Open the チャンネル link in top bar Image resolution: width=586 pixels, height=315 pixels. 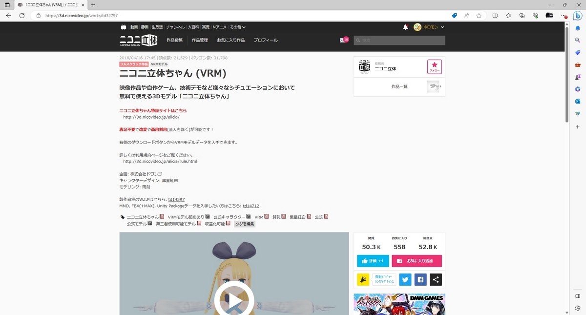(x=175, y=27)
